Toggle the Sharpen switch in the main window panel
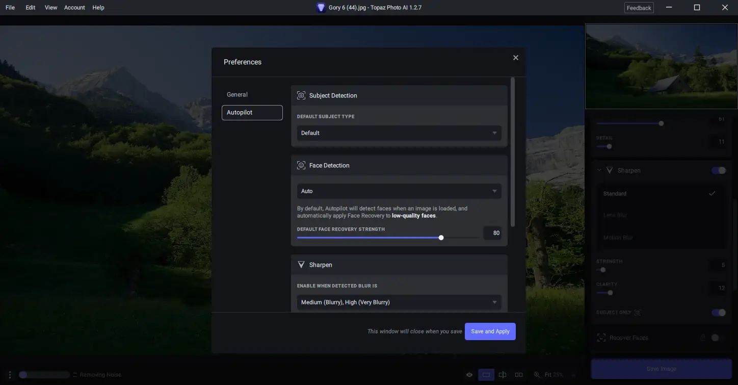The image size is (738, 385). pyautogui.click(x=719, y=170)
